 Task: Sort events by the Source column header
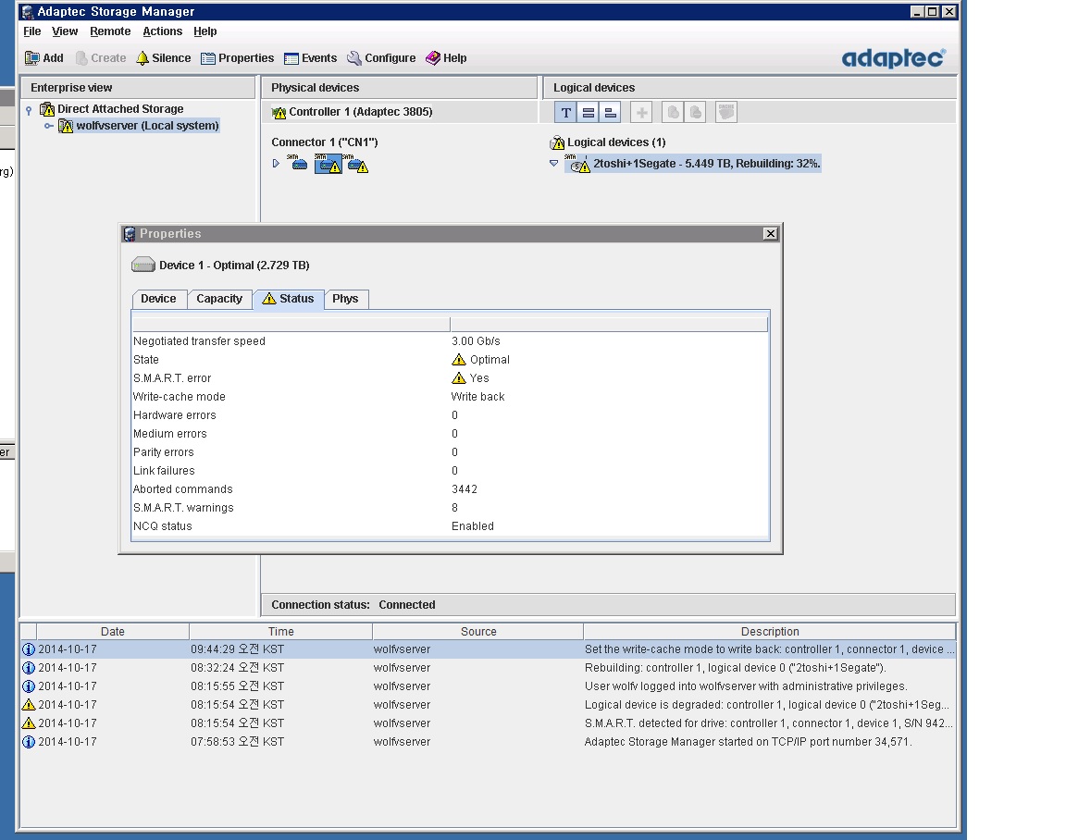point(478,631)
